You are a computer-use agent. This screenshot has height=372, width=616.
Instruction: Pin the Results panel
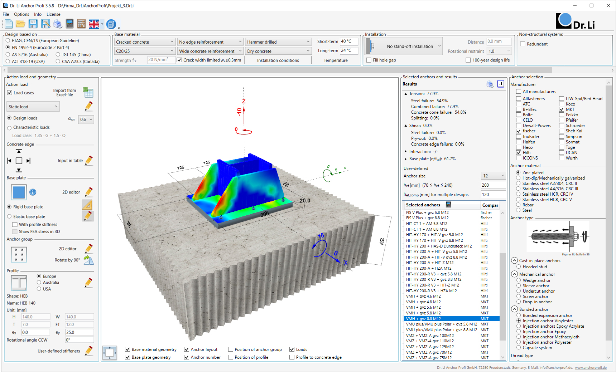[501, 84]
